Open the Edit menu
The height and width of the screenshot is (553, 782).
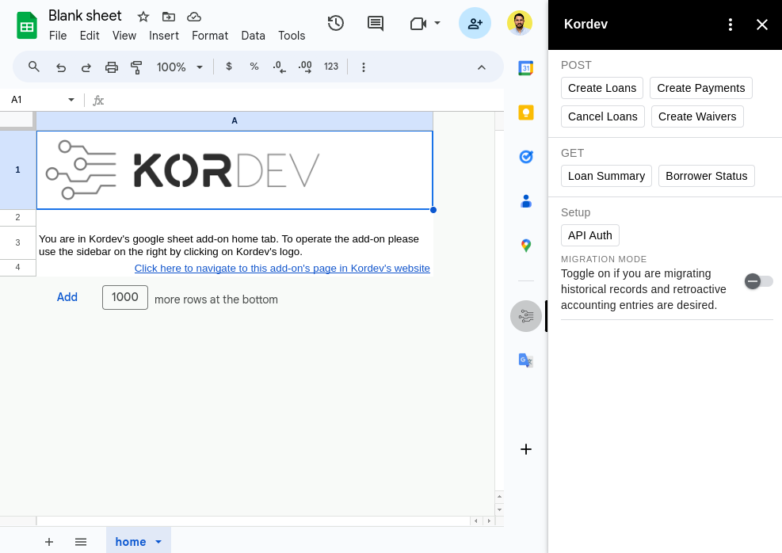coord(90,36)
